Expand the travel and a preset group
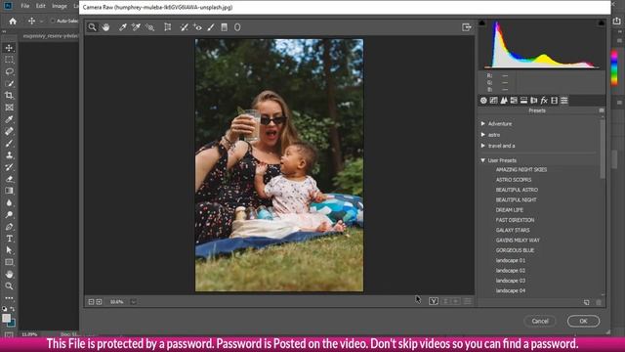Image resolution: width=625 pixels, height=352 pixels. (x=483, y=146)
